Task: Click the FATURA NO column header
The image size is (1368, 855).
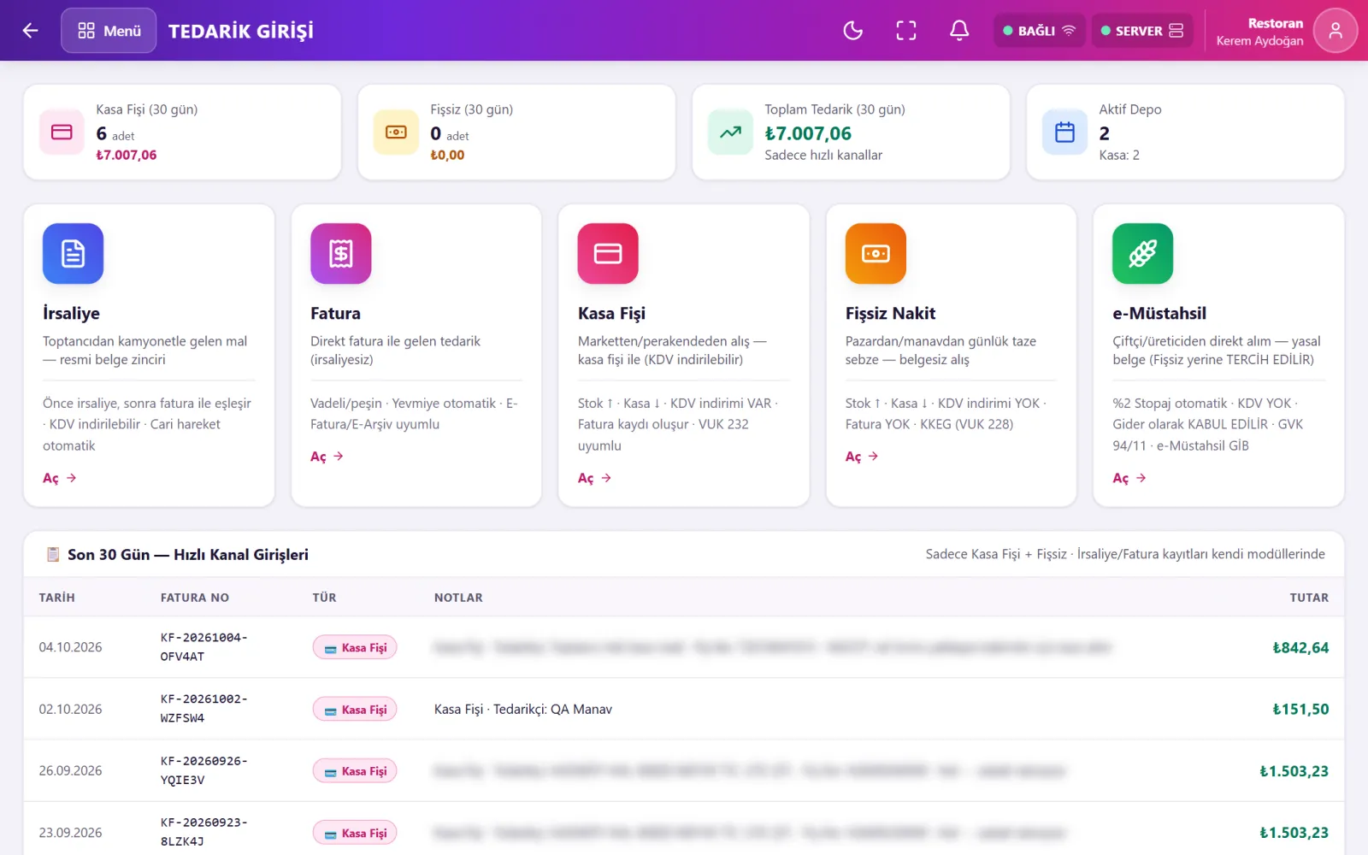Action: point(195,598)
